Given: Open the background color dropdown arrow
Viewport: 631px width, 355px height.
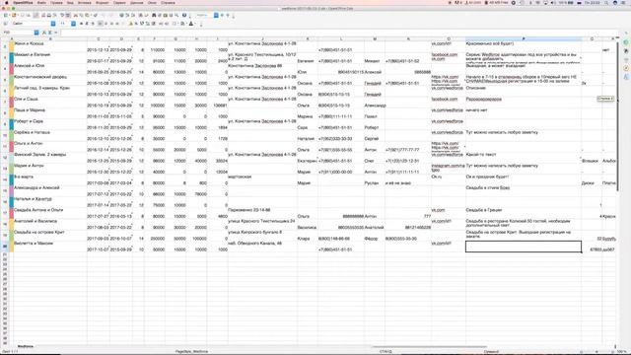Looking at the screenshot, I should tap(187, 24).
